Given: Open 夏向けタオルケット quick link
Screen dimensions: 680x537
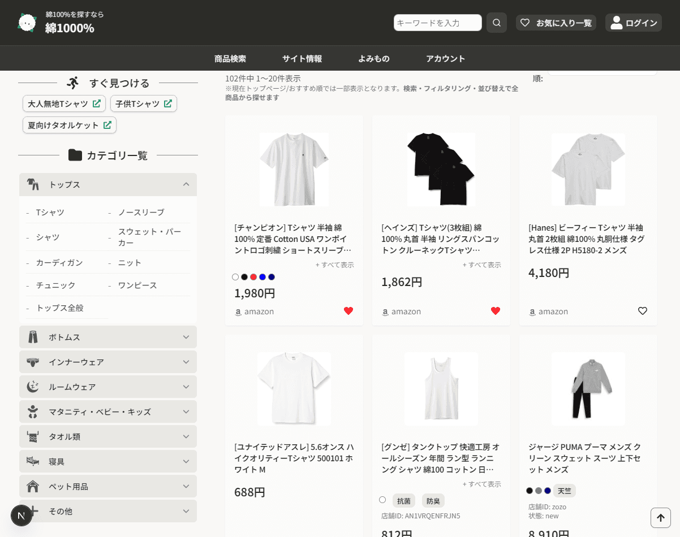Looking at the screenshot, I should [69, 125].
